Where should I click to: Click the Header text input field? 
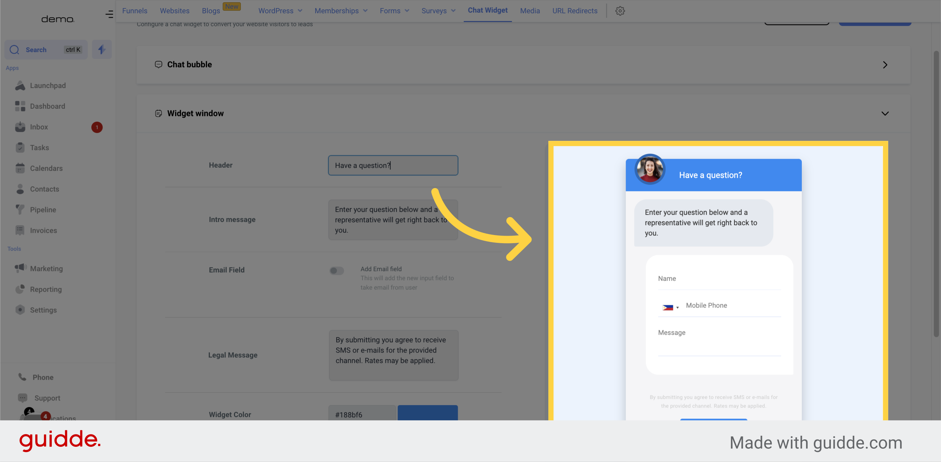(x=393, y=165)
